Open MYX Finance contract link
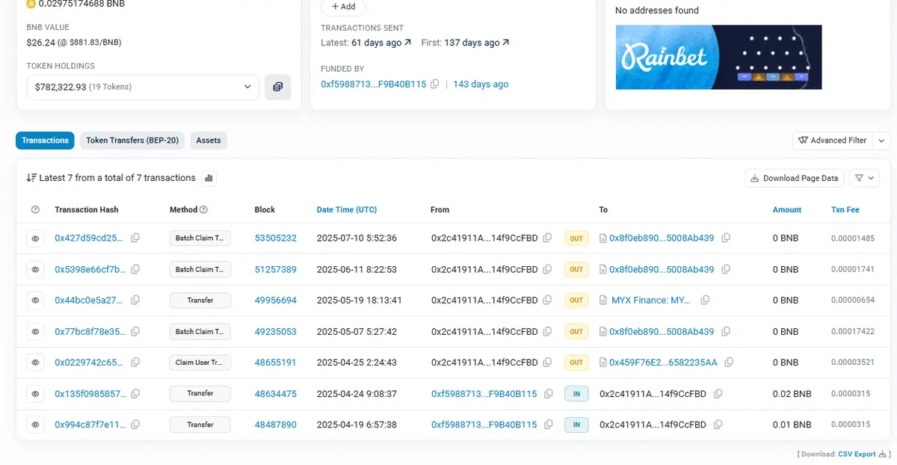897x465 pixels. pyautogui.click(x=652, y=301)
